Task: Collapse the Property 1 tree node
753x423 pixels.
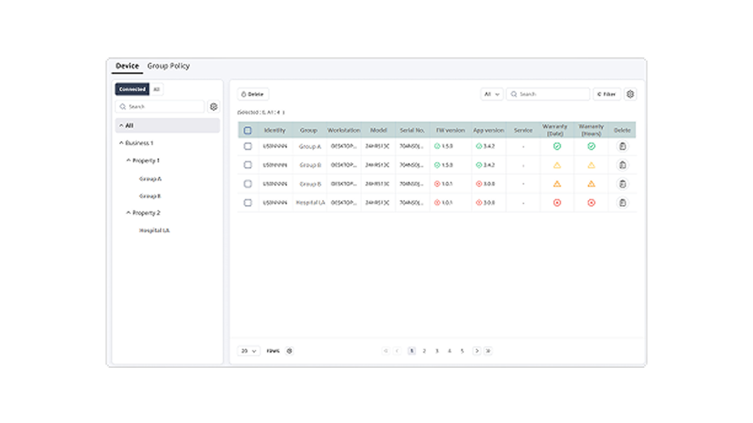Action: 128,160
